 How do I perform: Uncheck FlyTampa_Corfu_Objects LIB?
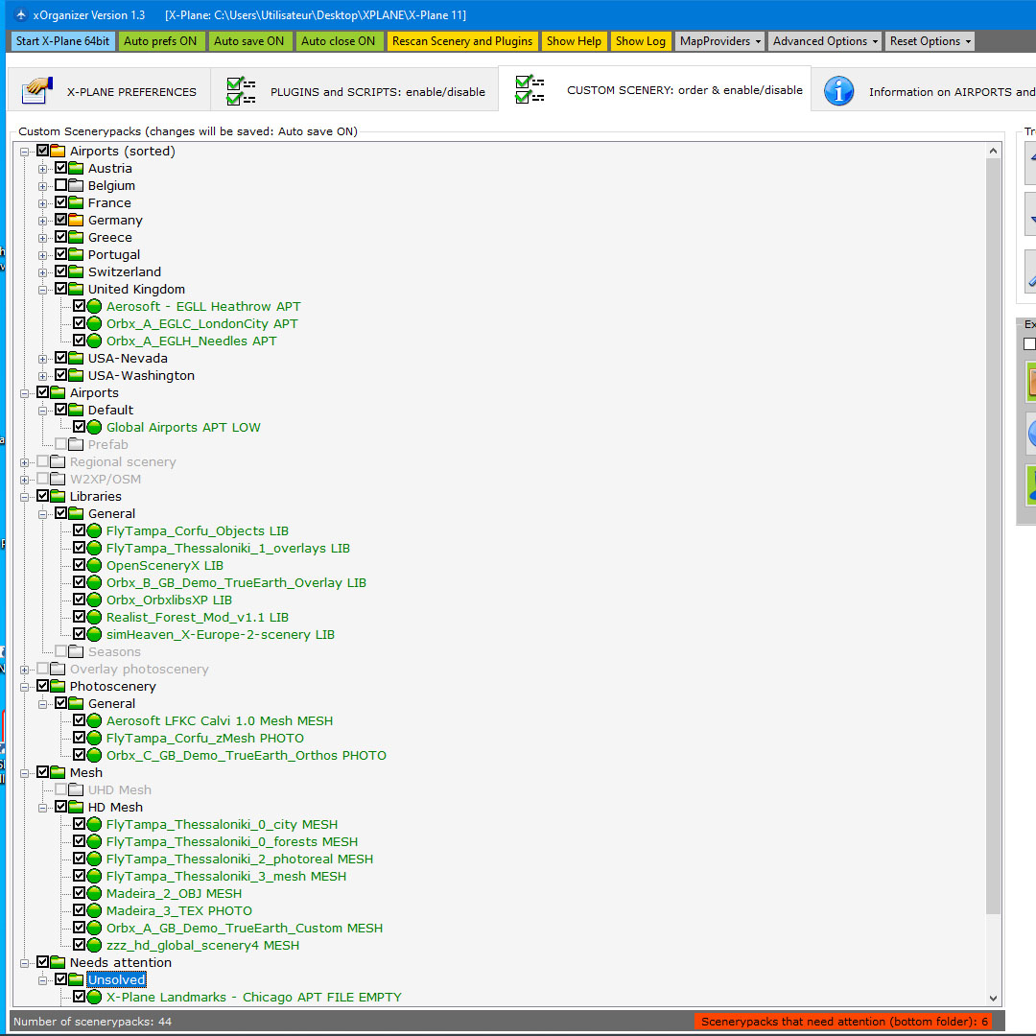click(80, 530)
